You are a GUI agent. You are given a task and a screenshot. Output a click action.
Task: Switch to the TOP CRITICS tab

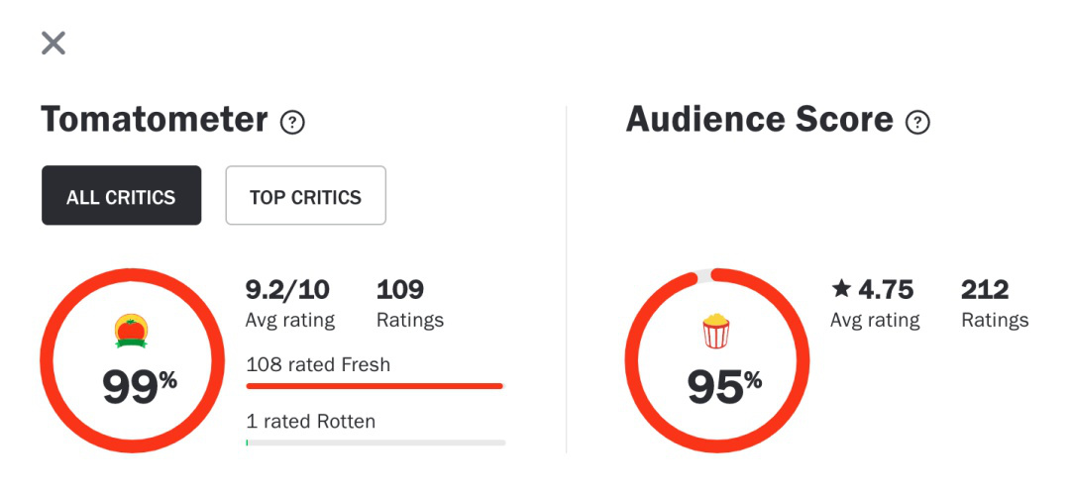click(x=306, y=195)
